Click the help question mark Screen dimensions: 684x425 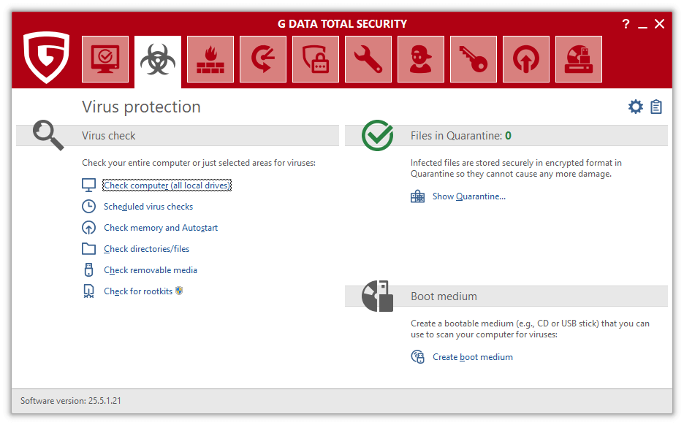626,24
